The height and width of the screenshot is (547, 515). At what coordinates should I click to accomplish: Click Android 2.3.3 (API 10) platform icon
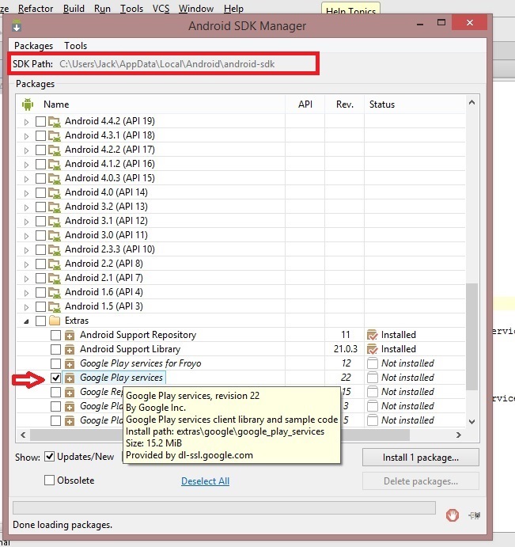pos(55,250)
